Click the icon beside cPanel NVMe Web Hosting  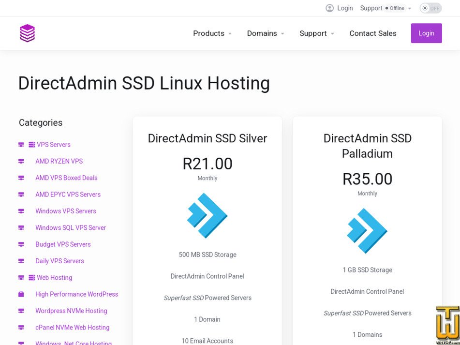click(x=21, y=328)
